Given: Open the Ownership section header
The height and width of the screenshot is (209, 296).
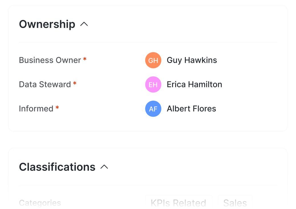Looking at the screenshot, I should click(x=47, y=24).
